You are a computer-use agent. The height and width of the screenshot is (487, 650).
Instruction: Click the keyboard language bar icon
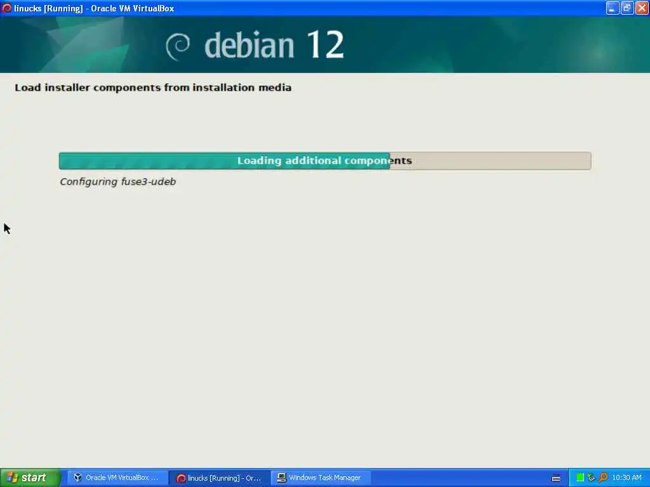pyautogui.click(x=556, y=478)
